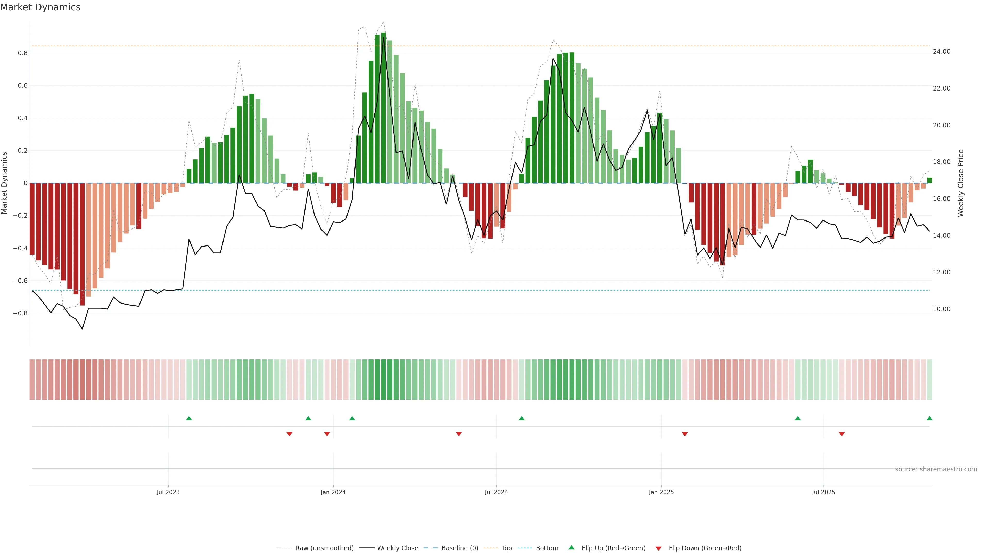This screenshot has height=557, width=990.
Task: Click the red flip-down triangle near May 2024
Action: click(x=458, y=434)
